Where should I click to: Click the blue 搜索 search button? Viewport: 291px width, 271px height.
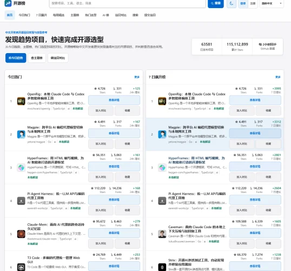pos(216,3)
